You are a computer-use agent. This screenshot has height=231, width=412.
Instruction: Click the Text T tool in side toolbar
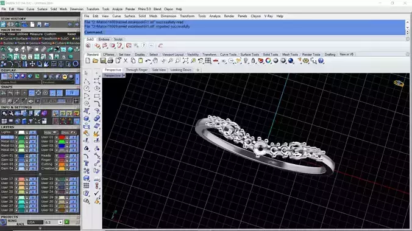pos(87,164)
